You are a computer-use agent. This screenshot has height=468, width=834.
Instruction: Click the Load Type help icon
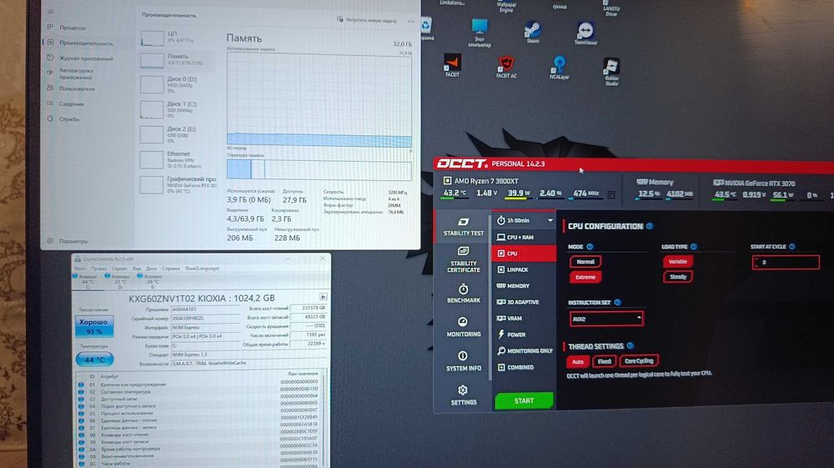coord(694,247)
